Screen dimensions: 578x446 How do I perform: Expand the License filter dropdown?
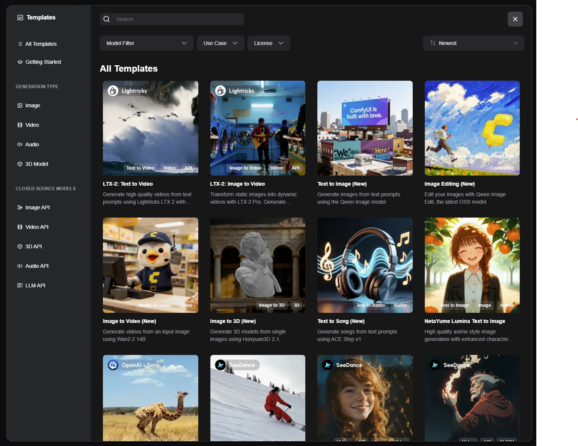269,43
